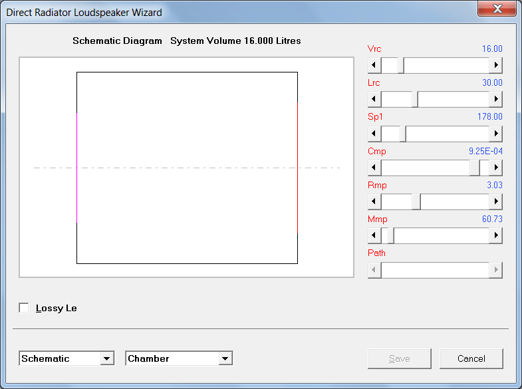Click the Sp1 slider thumb

pos(403,134)
